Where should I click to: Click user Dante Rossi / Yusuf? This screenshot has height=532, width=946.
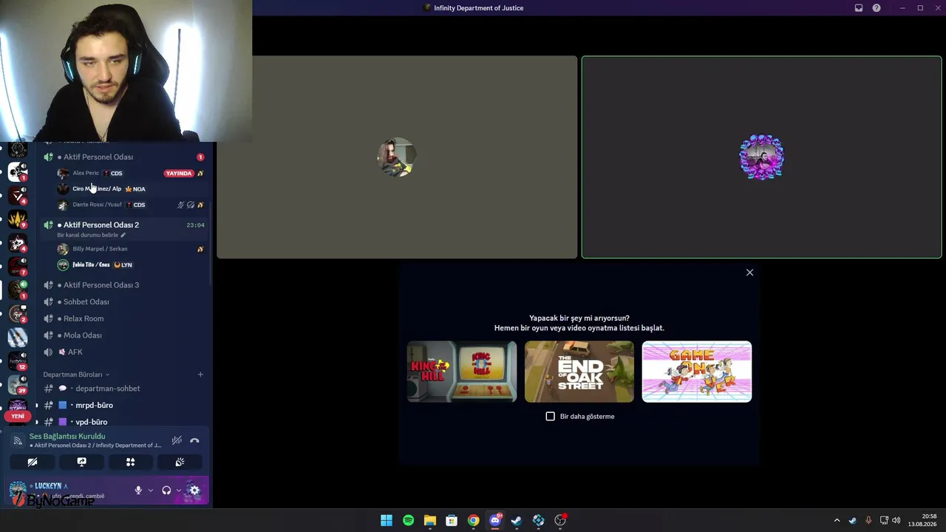[x=97, y=205]
